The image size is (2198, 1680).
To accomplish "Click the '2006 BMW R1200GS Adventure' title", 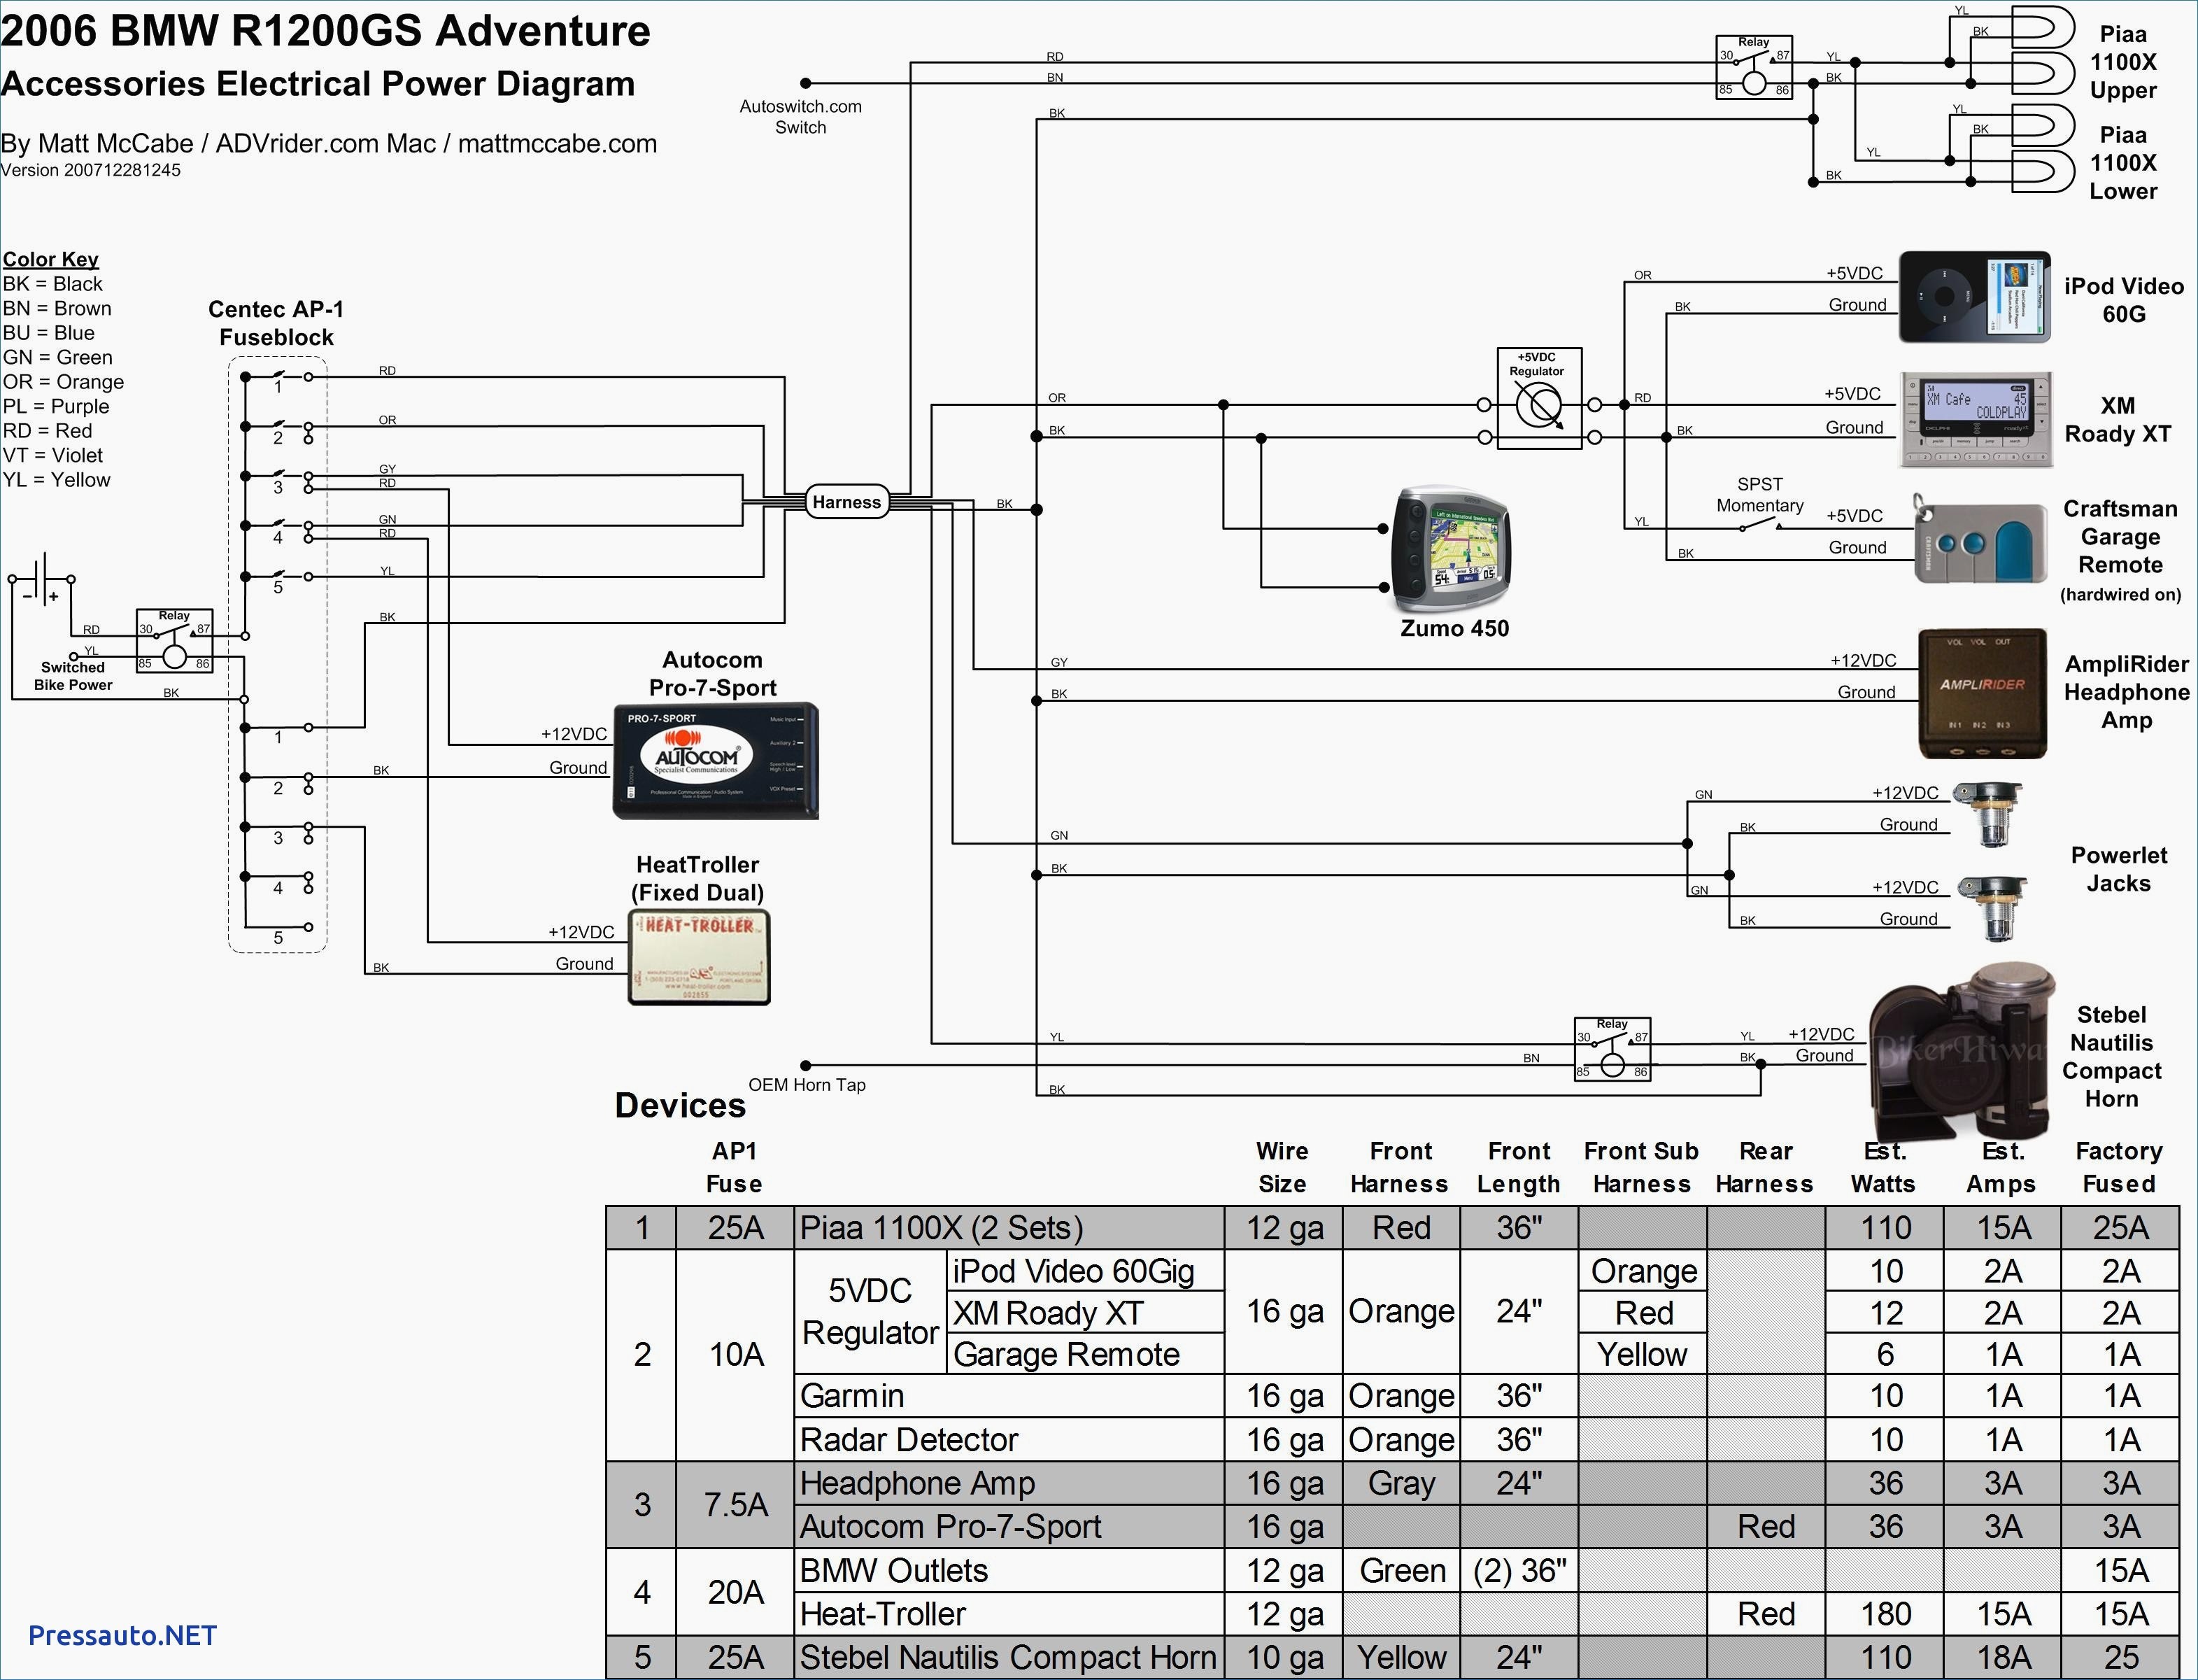I will (x=326, y=31).
